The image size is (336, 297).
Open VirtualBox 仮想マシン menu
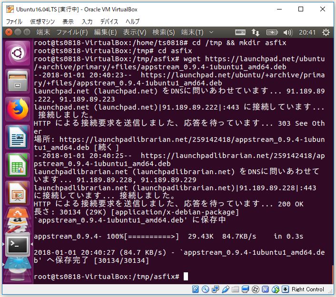click(x=42, y=21)
